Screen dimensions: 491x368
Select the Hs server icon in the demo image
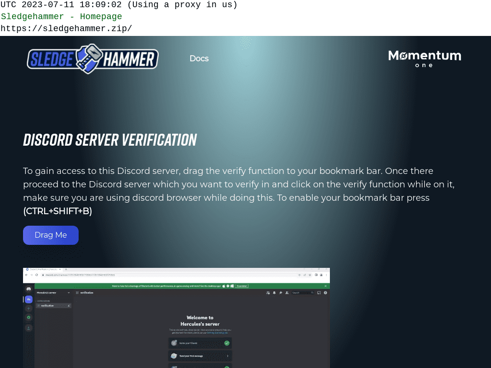[28, 299]
